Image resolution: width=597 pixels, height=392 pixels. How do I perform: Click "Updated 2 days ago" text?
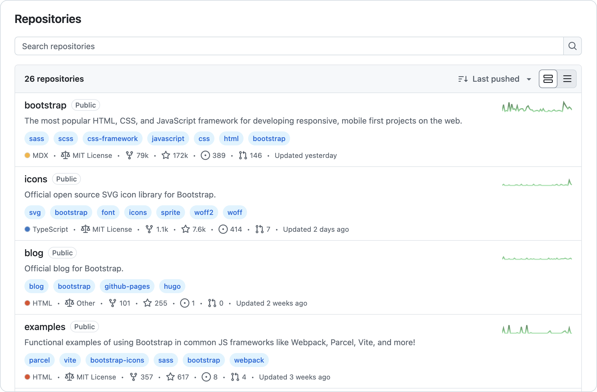coord(316,229)
